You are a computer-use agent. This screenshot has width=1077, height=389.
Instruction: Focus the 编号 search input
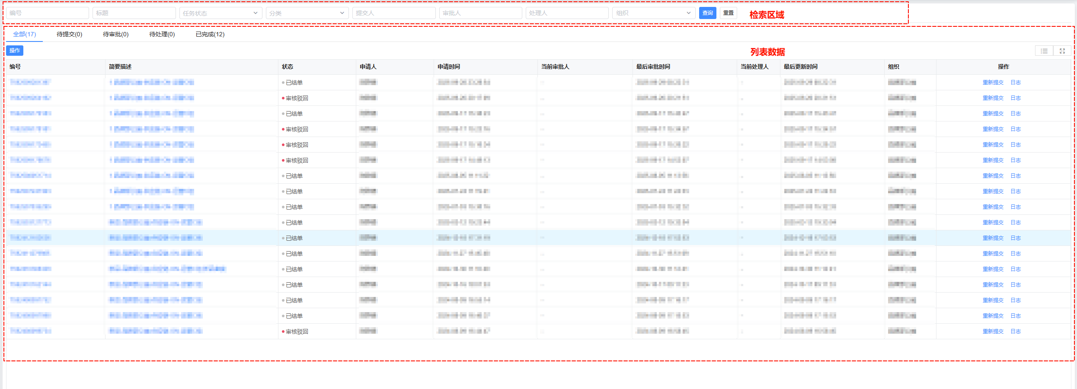coord(48,13)
